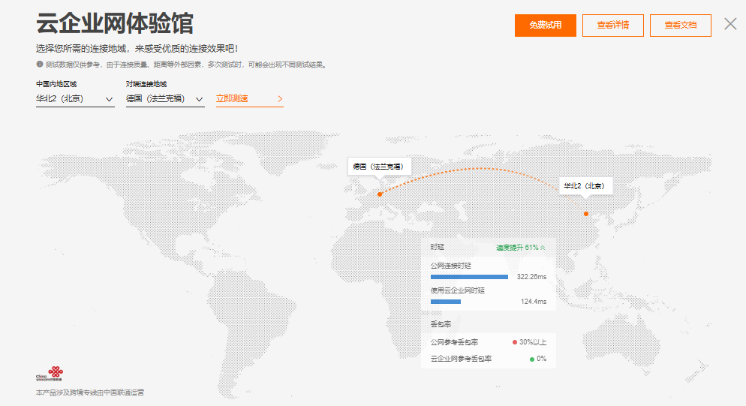This screenshot has width=746, height=406.
Task: Expand the 中国内地区域 dropdown showing 华北2（北京）
Action: click(x=75, y=99)
